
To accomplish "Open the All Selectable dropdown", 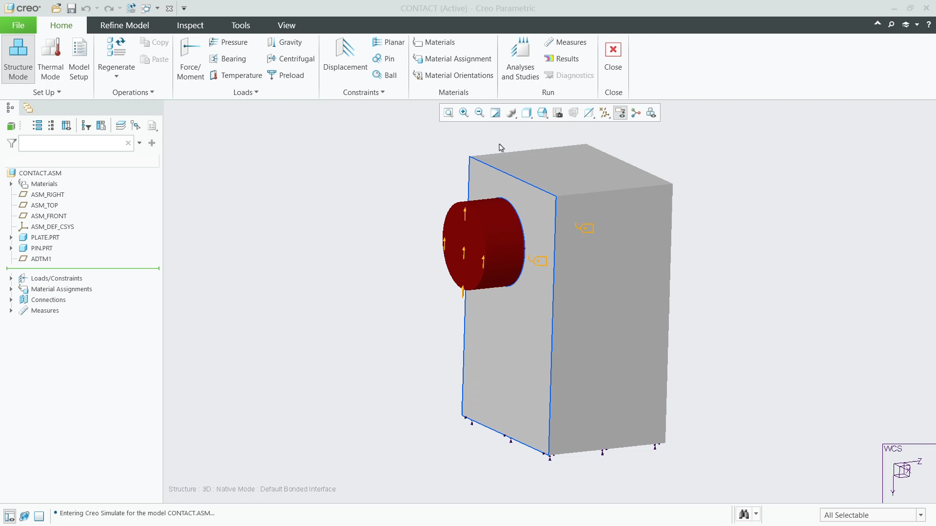I will click(920, 515).
